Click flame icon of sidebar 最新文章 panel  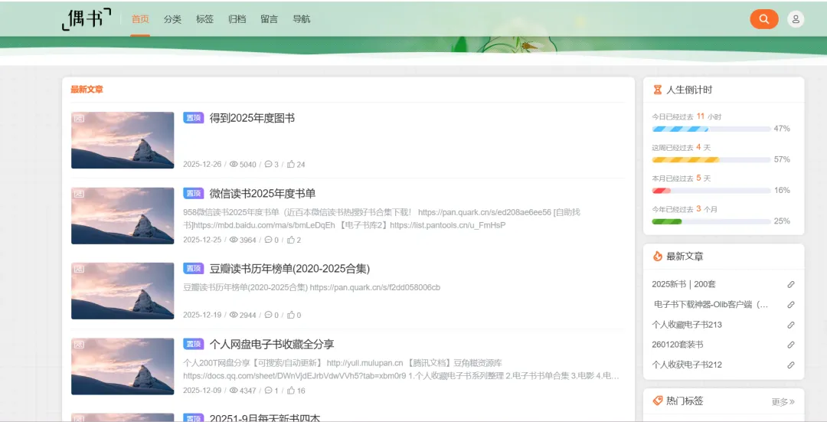pos(657,257)
